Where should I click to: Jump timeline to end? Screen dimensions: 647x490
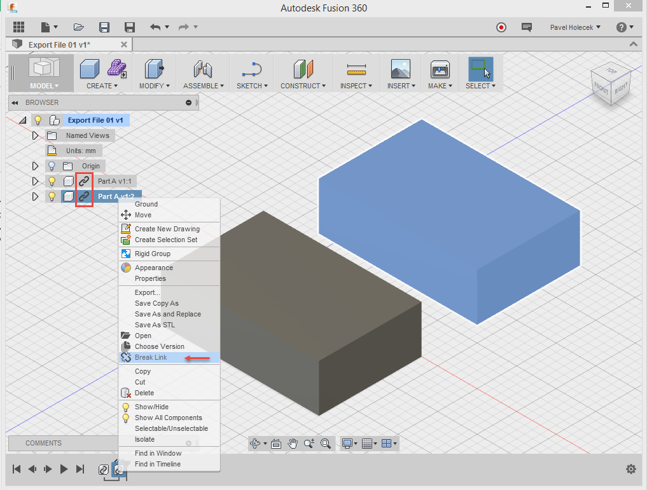click(80, 469)
